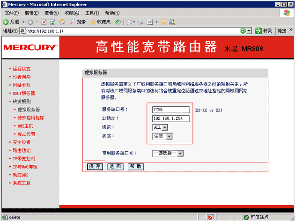Open Favorites (收藏夹) toolbar button
This screenshot has width=295, height=221.
coord(100,22)
